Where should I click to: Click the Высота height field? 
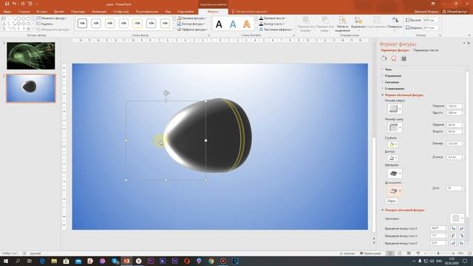click(x=430, y=20)
